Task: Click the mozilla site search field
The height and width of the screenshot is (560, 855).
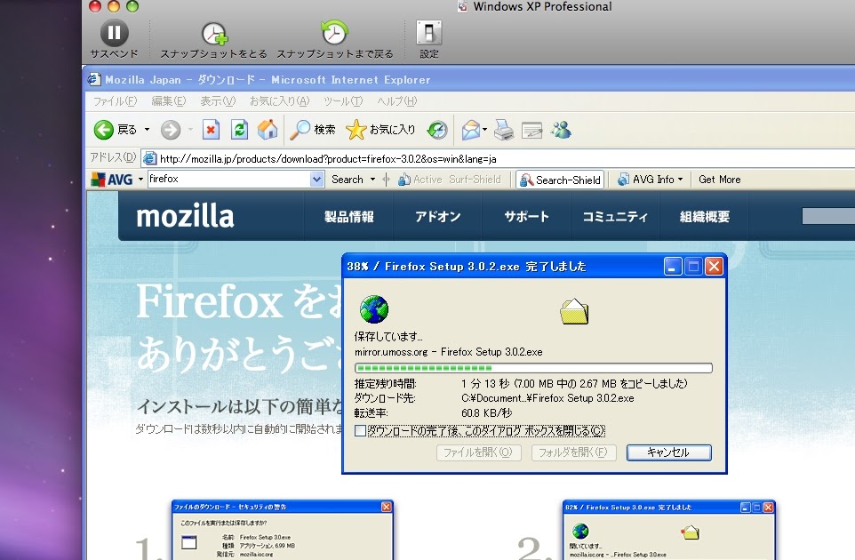Action: (x=828, y=216)
